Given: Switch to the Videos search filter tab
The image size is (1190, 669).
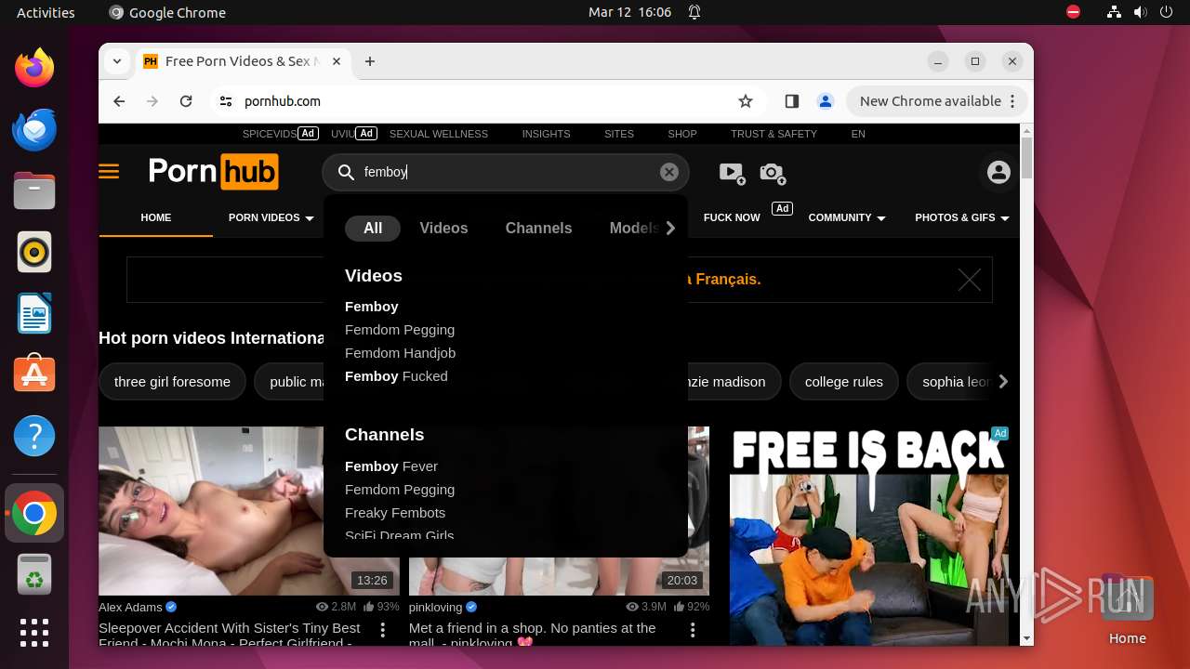Looking at the screenshot, I should click(443, 228).
